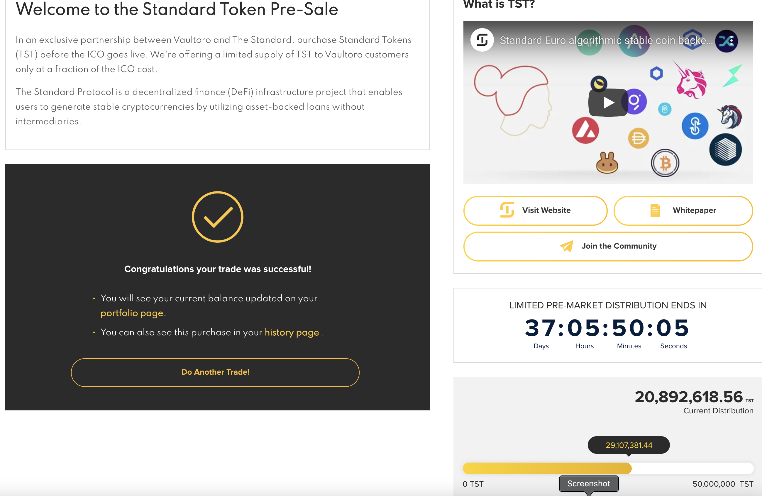This screenshot has height=496, width=762.
Task: Open the portfolio page link
Action: click(x=132, y=313)
